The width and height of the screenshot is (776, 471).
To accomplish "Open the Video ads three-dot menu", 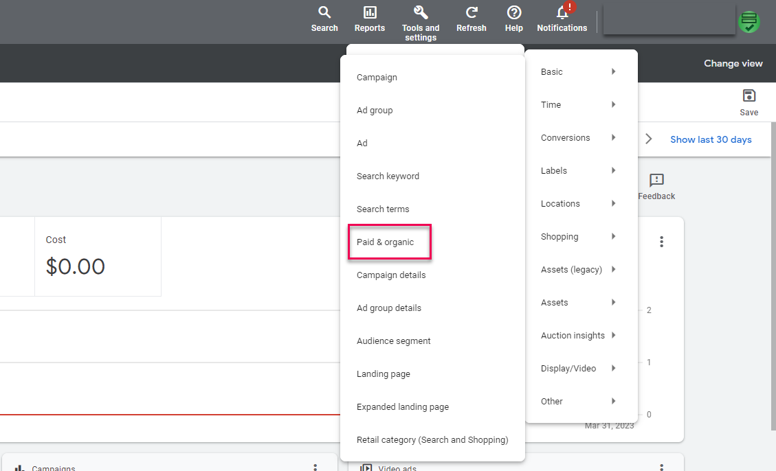I will [x=661, y=467].
